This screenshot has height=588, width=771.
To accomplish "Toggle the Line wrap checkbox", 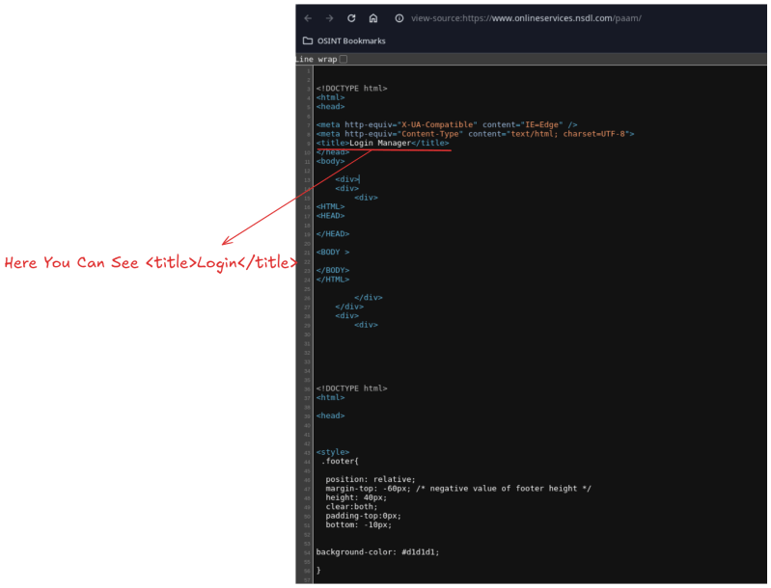I will 344,59.
